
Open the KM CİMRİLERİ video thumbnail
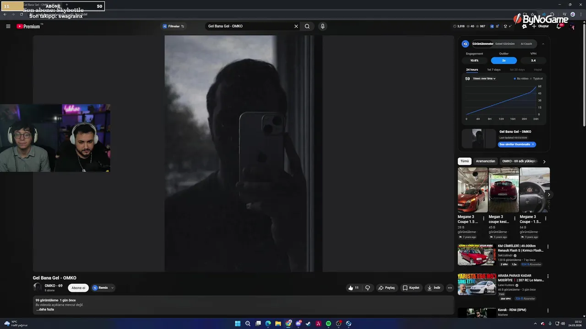pyautogui.click(x=477, y=255)
